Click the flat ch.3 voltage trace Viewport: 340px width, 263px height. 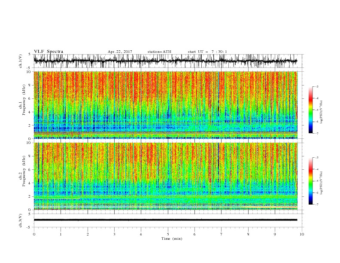(x=165, y=220)
